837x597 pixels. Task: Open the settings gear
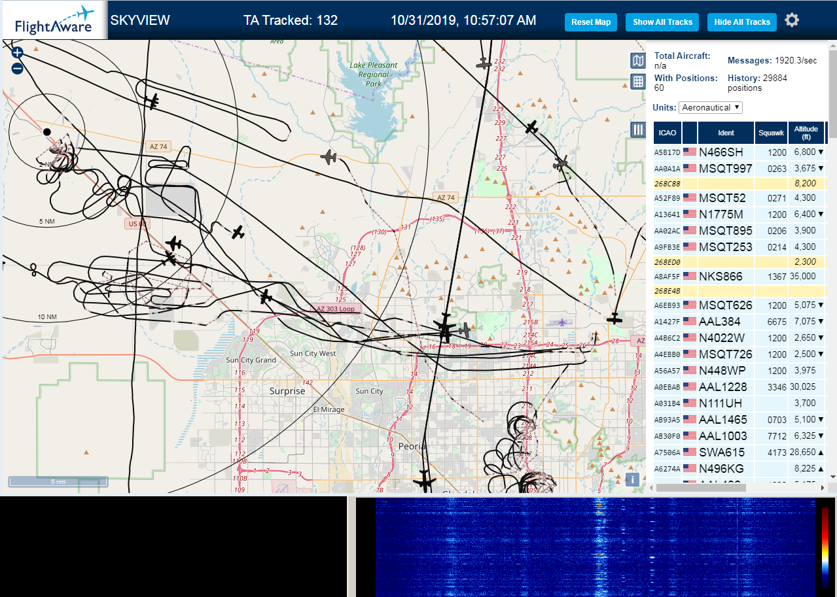click(x=792, y=20)
